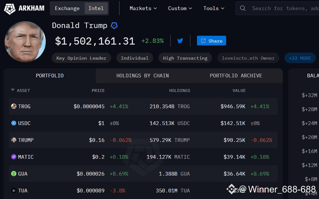Click the TRUMP token icon
This screenshot has height=199, width=319.
pyautogui.click(x=13, y=140)
